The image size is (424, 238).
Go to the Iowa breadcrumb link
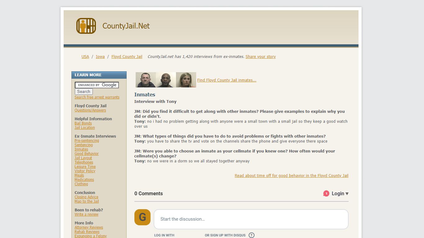(100, 57)
